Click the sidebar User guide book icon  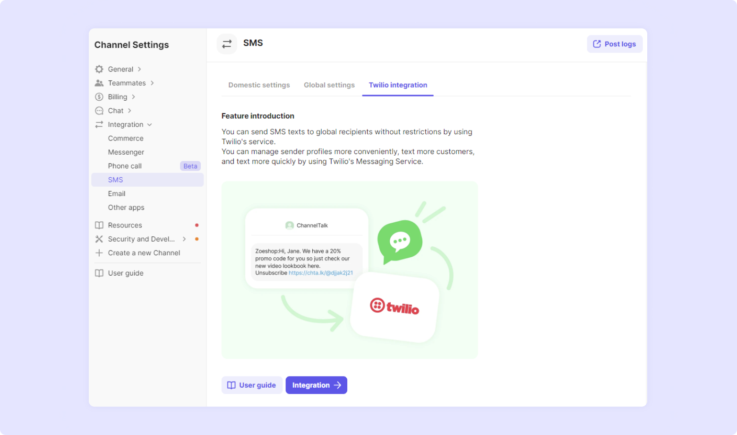tap(99, 273)
